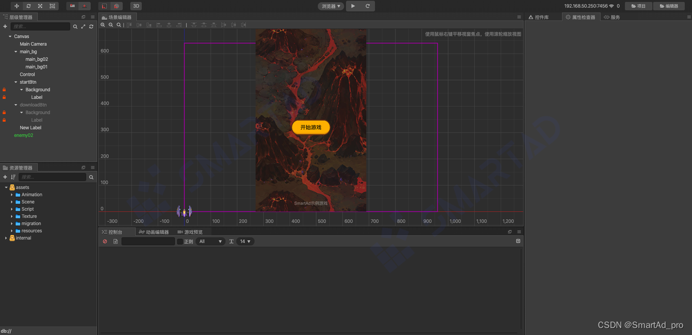Pop out the 层级管理器 panel
692x335 pixels.
[x=83, y=17]
